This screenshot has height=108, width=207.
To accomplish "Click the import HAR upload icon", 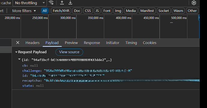I will pyautogui.click(x=62, y=3).
